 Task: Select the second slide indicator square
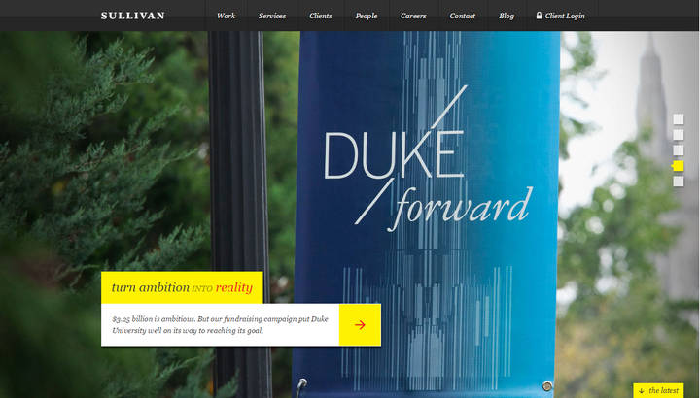point(679,135)
